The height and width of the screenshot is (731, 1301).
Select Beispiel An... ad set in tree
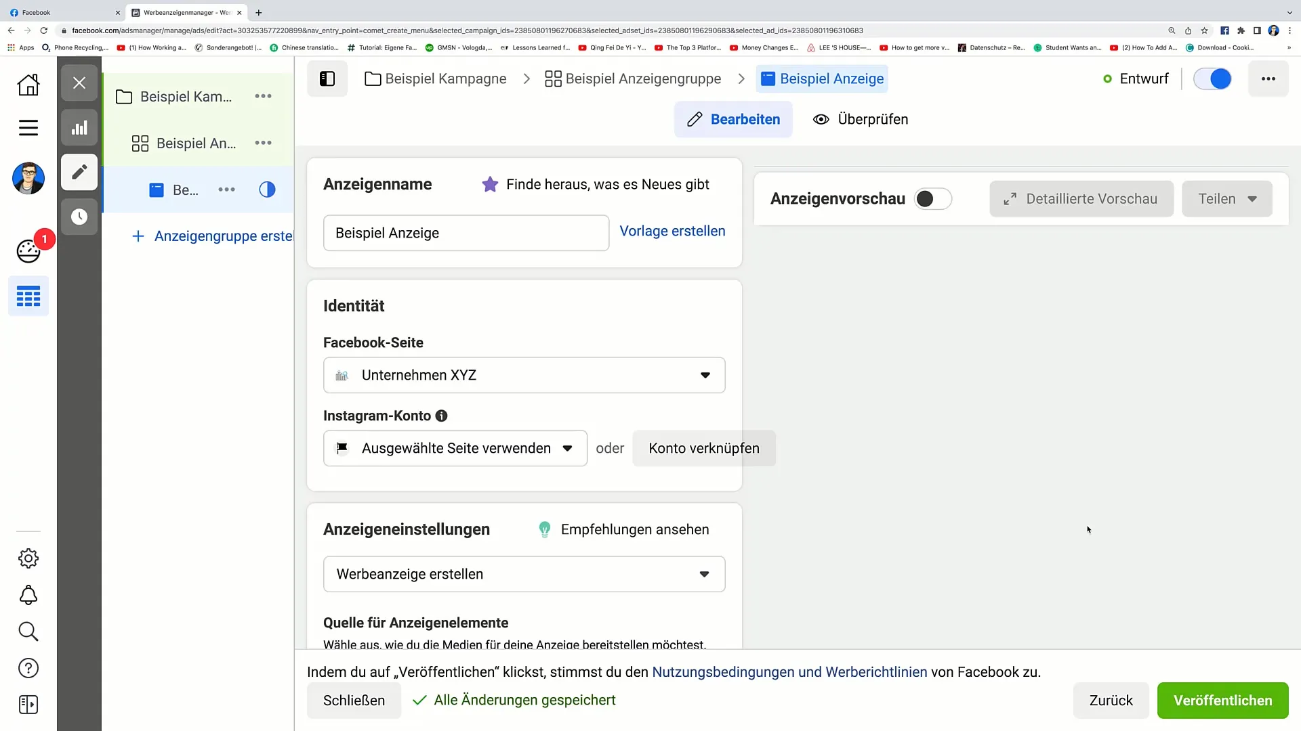click(x=196, y=143)
